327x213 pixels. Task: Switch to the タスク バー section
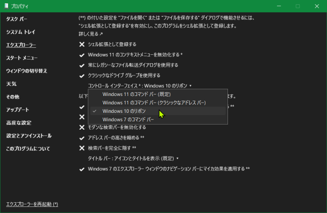(x=17, y=19)
